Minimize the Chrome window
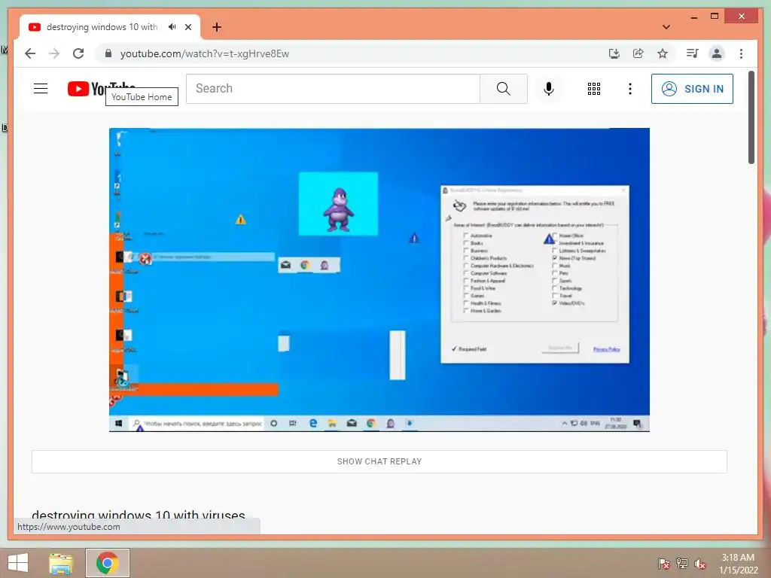 click(x=693, y=17)
